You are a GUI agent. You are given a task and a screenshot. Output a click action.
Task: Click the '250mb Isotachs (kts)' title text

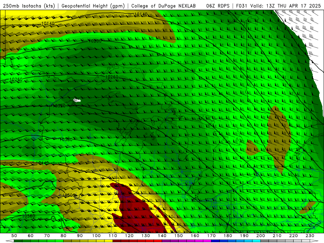click(x=29, y=6)
